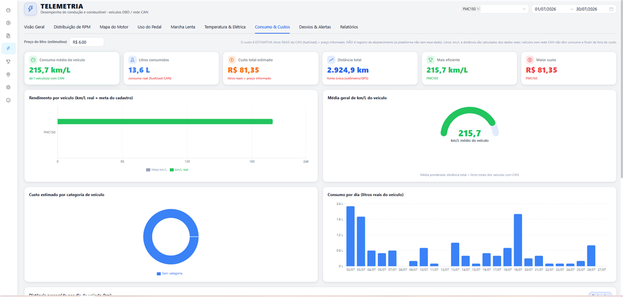623x297 pixels.
Task: Click "km/L médio do veículo" gauge caption
Action: 470,141
